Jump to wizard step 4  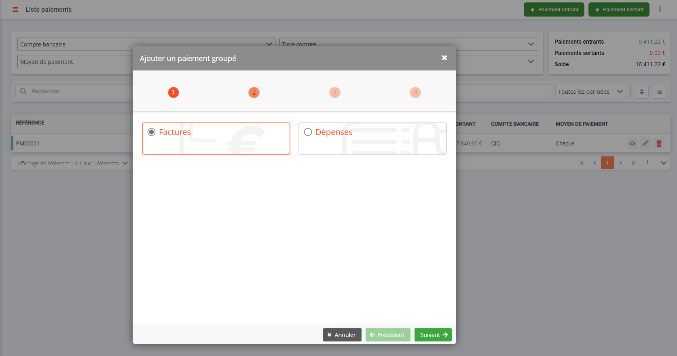(415, 93)
